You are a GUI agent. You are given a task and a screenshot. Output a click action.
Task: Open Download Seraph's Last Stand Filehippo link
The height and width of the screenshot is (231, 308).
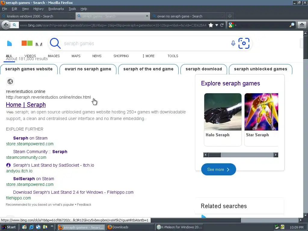click(x=73, y=192)
